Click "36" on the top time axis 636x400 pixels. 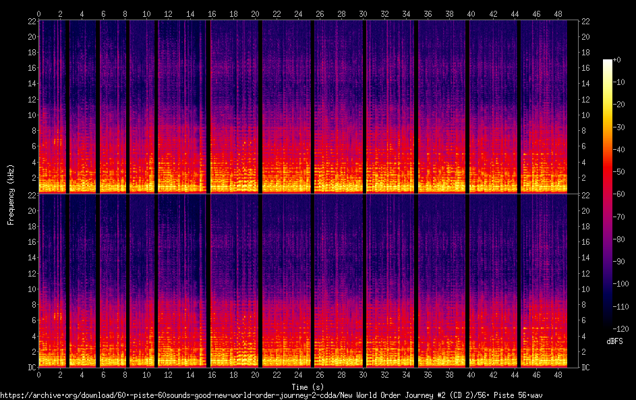428,14
